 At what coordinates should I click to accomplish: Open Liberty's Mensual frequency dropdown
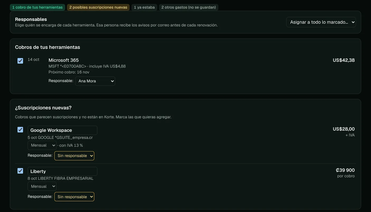coord(42,186)
